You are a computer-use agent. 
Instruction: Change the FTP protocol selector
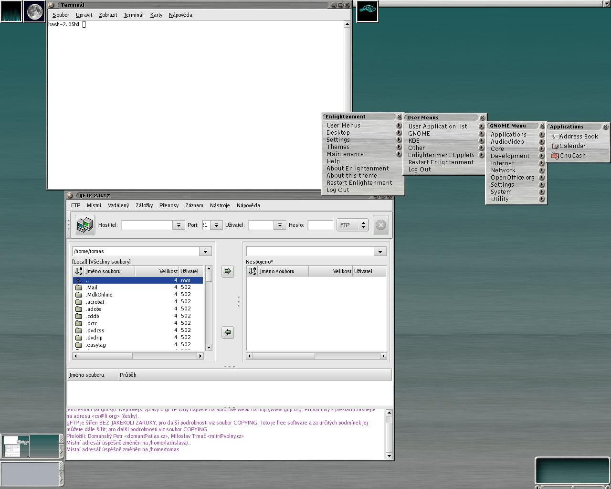[x=352, y=225]
